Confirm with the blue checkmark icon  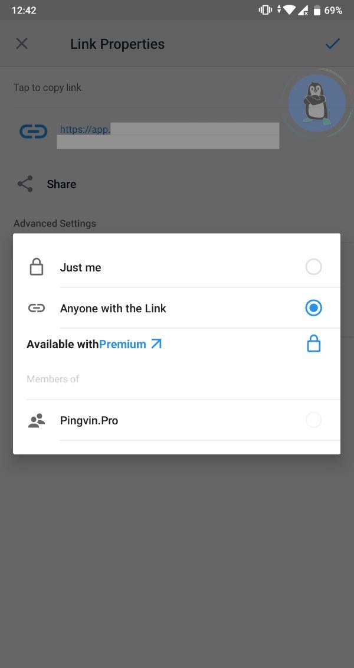click(332, 44)
